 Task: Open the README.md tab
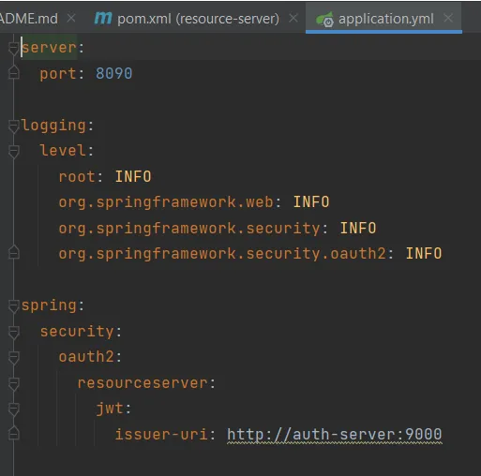[x=29, y=19]
